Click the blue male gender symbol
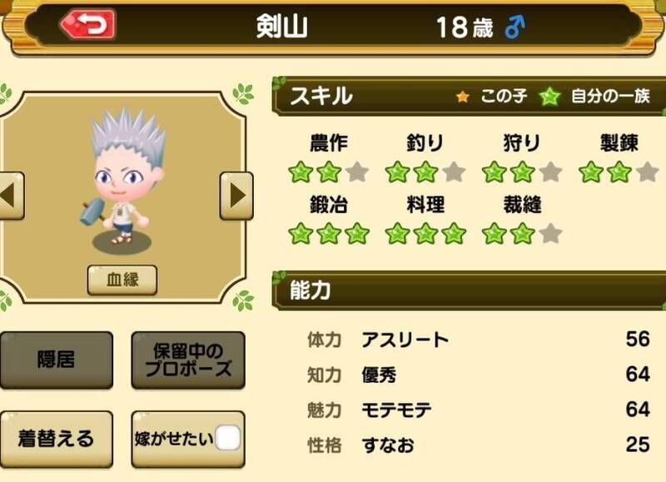The image size is (666, 482). pos(514,27)
